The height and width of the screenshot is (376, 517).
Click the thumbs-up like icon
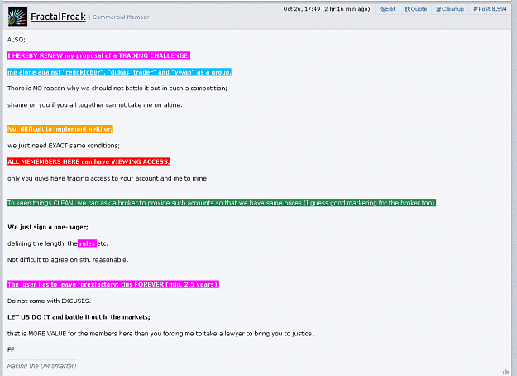click(x=505, y=372)
